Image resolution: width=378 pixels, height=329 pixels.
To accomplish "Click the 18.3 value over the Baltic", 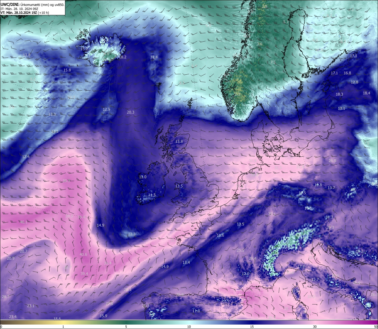I will tap(339, 94).
